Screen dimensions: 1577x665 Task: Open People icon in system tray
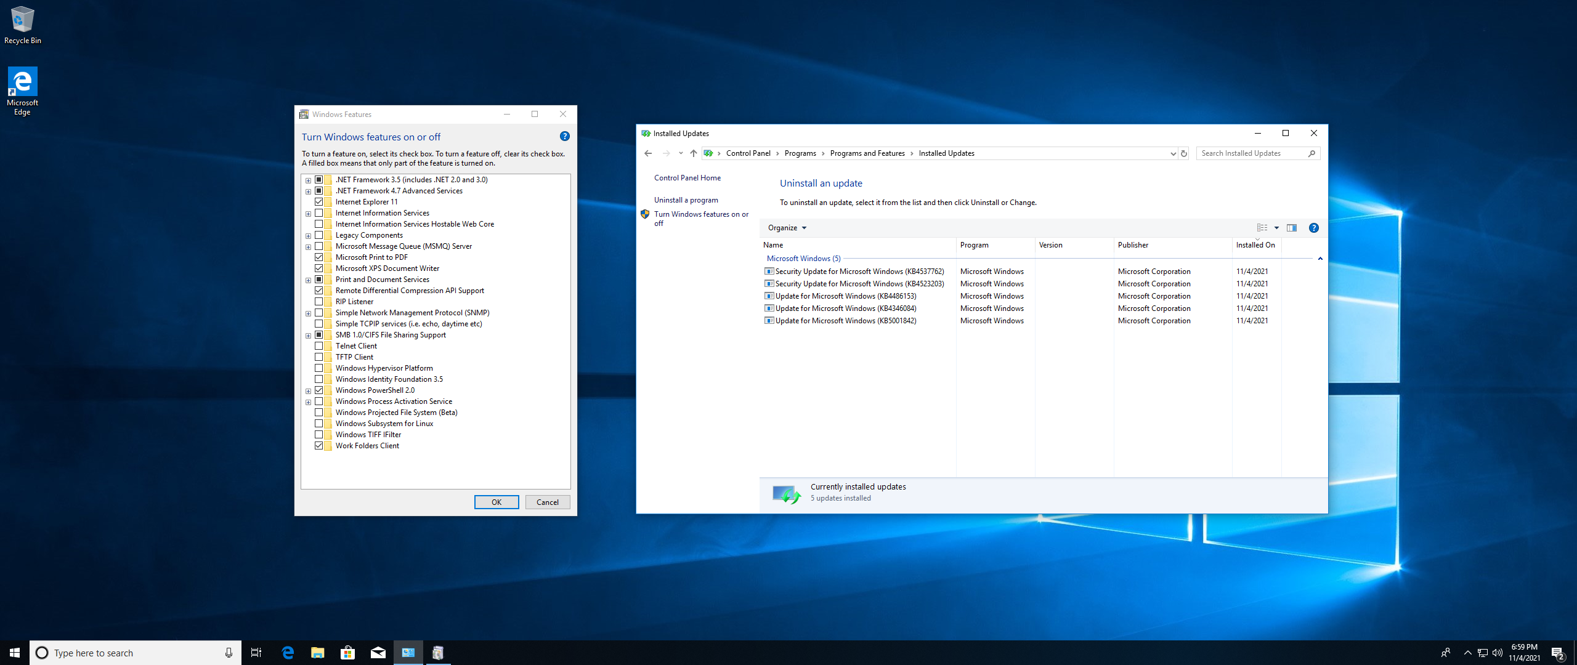point(1446,653)
